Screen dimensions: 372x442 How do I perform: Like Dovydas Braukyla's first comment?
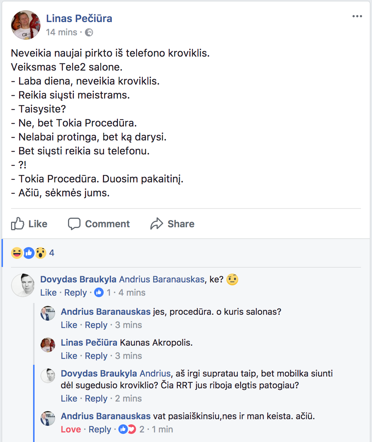49,293
